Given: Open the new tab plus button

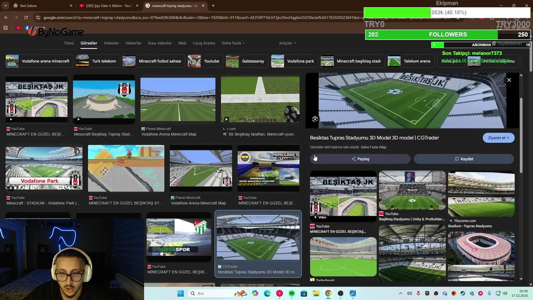Looking at the screenshot, I should [213, 6].
